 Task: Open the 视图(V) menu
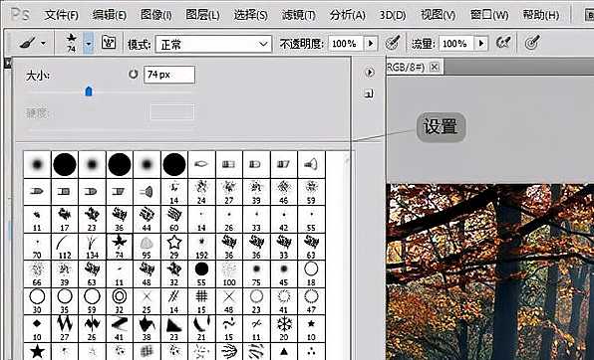click(438, 15)
